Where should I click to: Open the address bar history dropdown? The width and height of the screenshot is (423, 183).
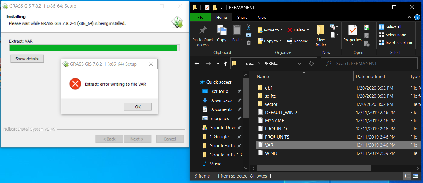coord(300,64)
